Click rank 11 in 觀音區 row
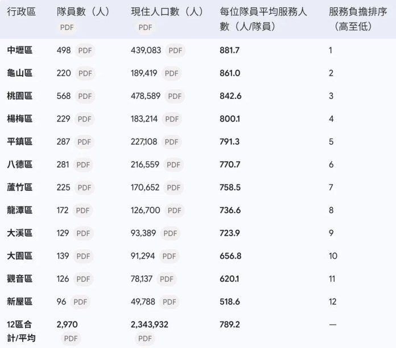The height and width of the screenshot is (348, 396). click(x=332, y=279)
